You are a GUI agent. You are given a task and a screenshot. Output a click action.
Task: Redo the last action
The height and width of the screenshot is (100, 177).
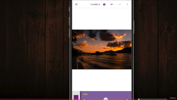coord(119,4)
